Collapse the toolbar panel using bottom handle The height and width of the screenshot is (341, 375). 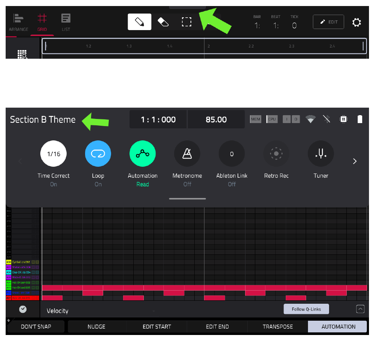click(x=187, y=198)
